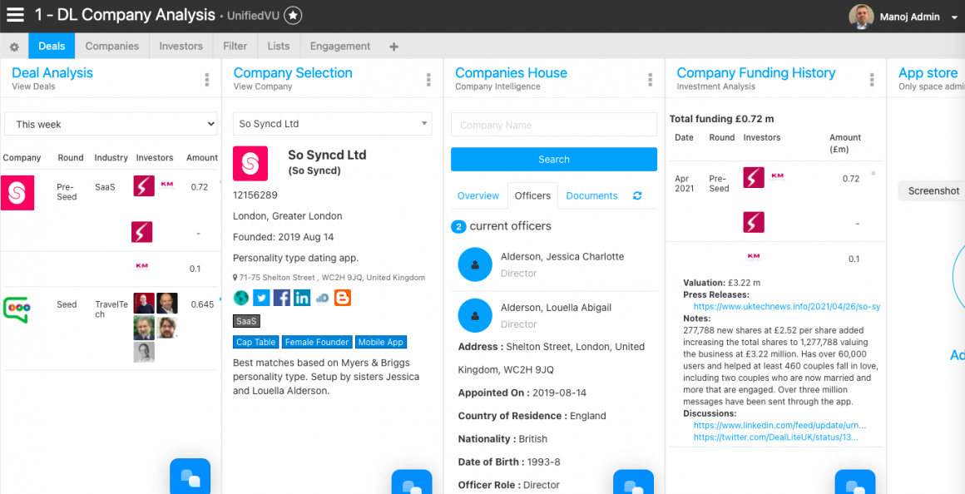Switch to the Documents tab
Viewport: 965px width, 494px height.
pyautogui.click(x=591, y=195)
